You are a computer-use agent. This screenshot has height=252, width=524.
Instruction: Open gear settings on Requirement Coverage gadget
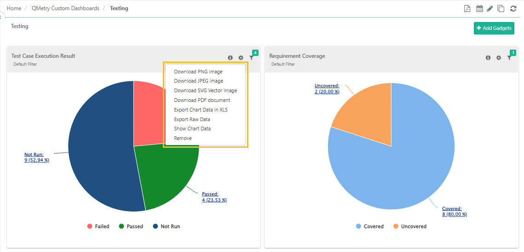(x=499, y=58)
